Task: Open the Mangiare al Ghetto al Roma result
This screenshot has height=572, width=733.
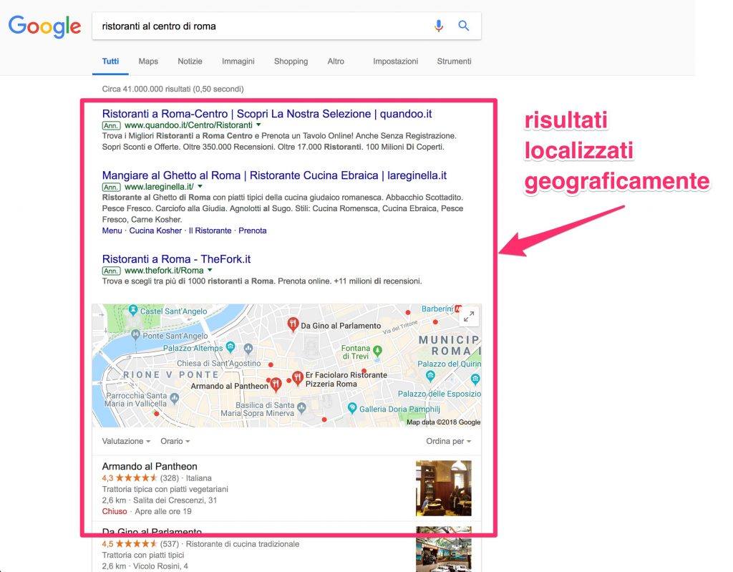Action: tap(274, 175)
